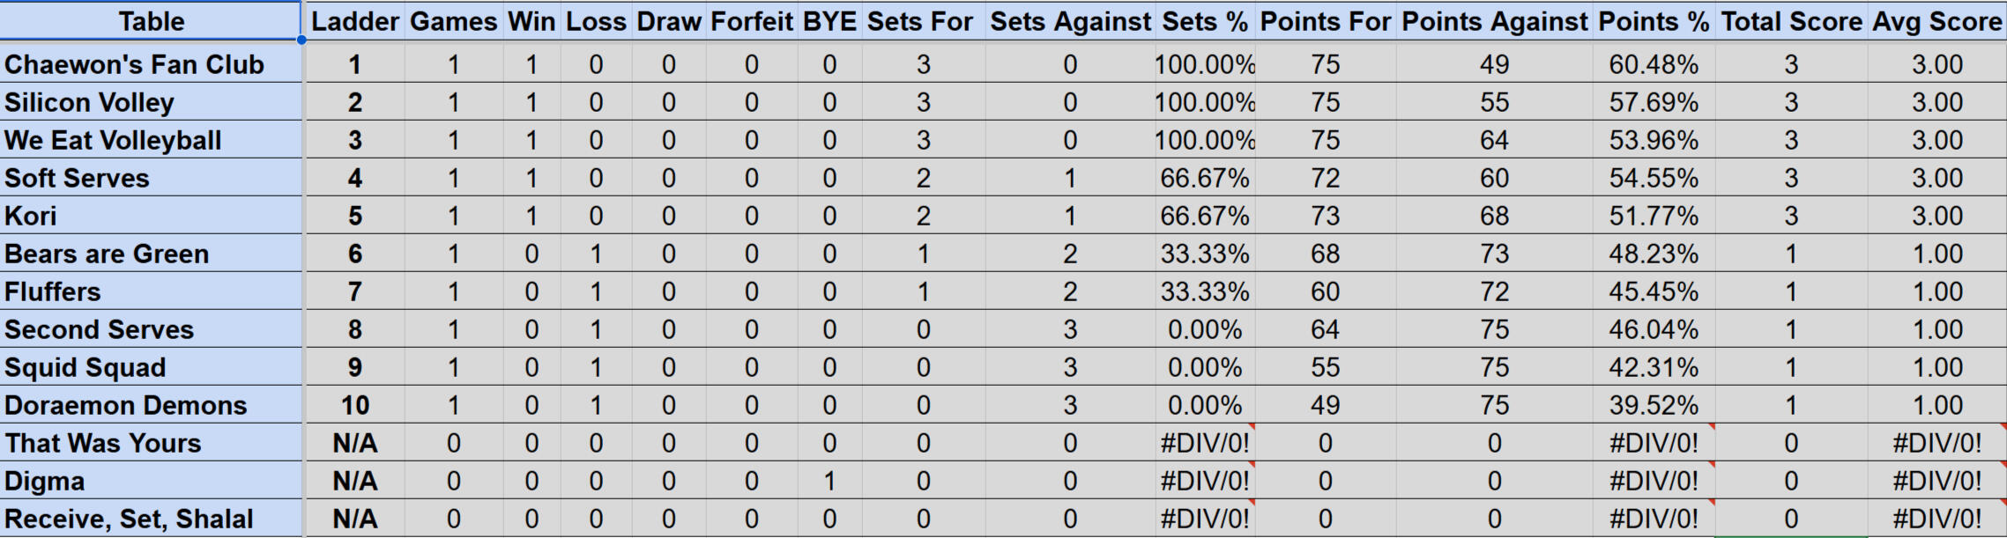Select the 'Bears are Green' team cell

click(107, 254)
